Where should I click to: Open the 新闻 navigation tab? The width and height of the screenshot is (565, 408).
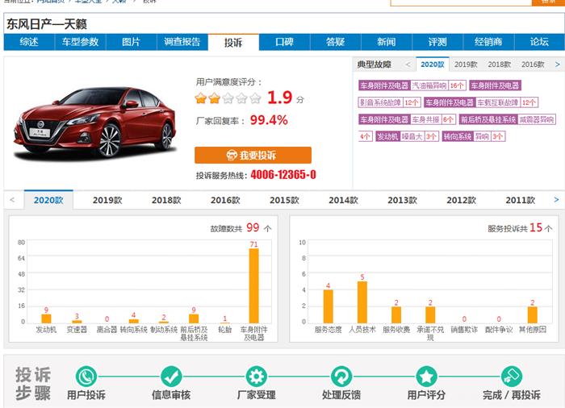(x=387, y=42)
